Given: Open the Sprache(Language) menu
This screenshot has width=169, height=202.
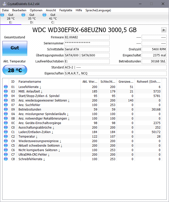Looking at the screenshot, I should point(98,10).
